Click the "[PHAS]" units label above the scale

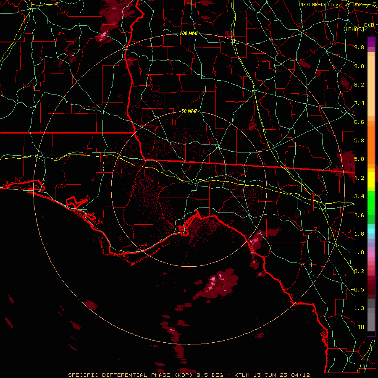point(355,29)
